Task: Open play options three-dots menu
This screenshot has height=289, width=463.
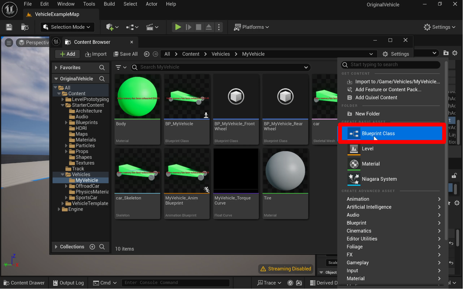Action: pyautogui.click(x=219, y=27)
